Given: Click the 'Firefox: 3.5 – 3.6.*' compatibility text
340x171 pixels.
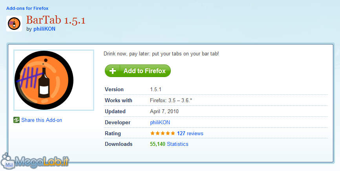Looking at the screenshot, I should [x=171, y=101].
